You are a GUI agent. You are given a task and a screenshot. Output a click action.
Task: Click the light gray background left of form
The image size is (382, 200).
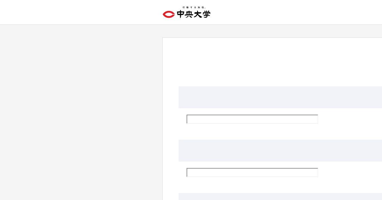(81, 112)
